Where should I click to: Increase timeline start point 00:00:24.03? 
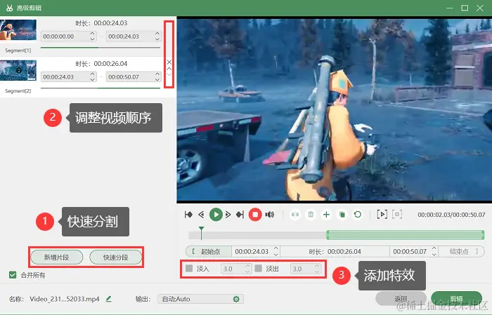(x=276, y=248)
